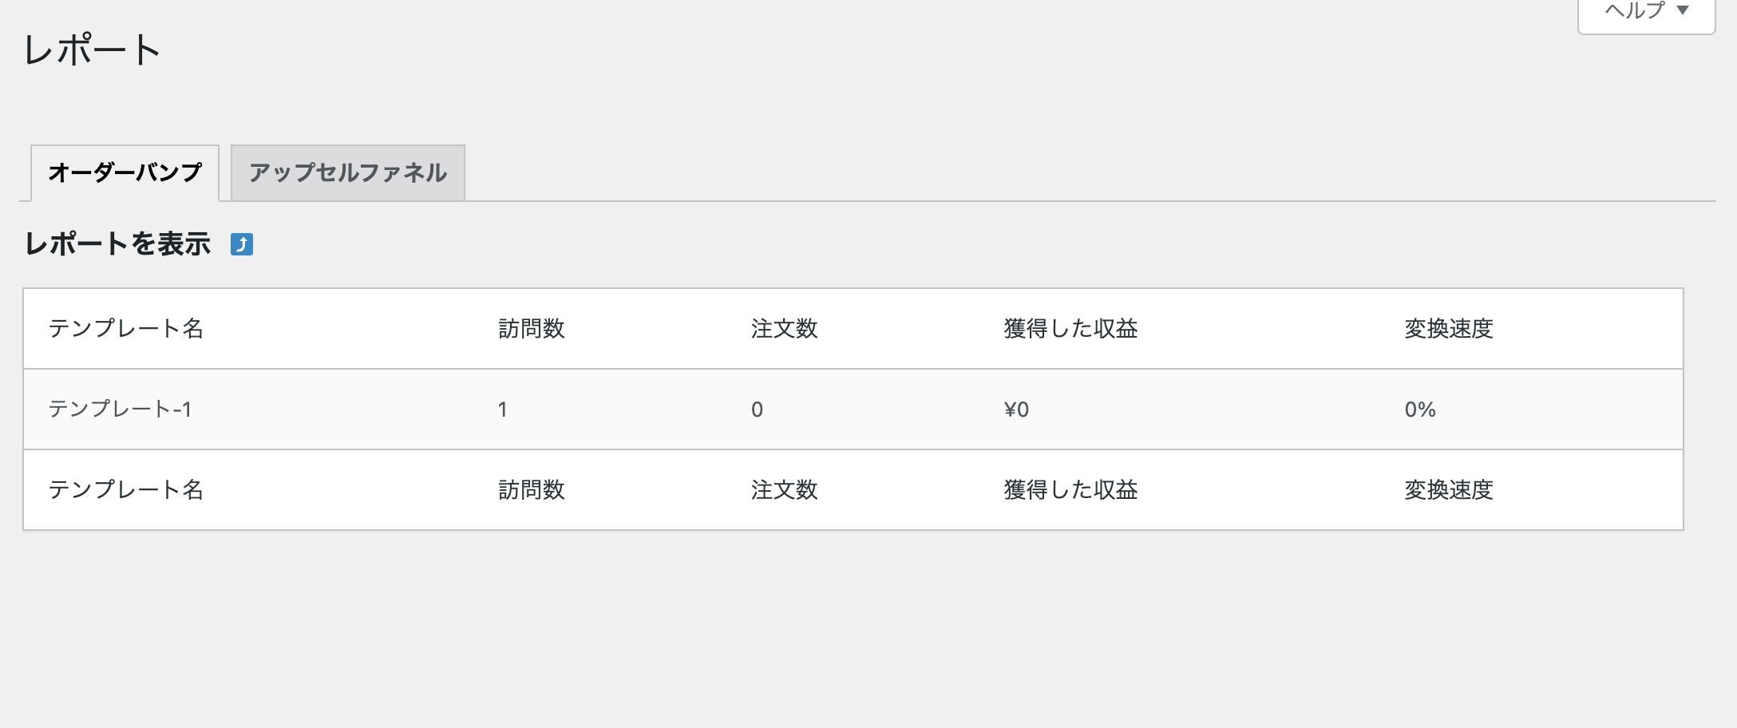
Task: Click the order count cell for テンプレート-1
Action: tap(757, 409)
